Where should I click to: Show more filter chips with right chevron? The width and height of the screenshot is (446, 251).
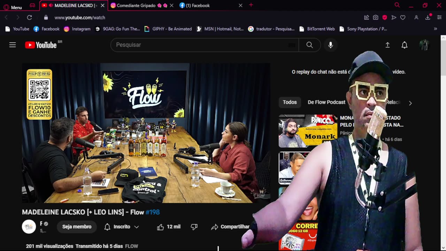[x=410, y=103]
